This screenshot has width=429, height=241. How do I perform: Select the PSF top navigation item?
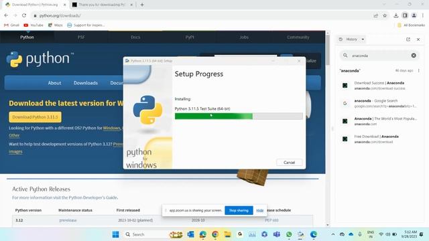(81, 37)
